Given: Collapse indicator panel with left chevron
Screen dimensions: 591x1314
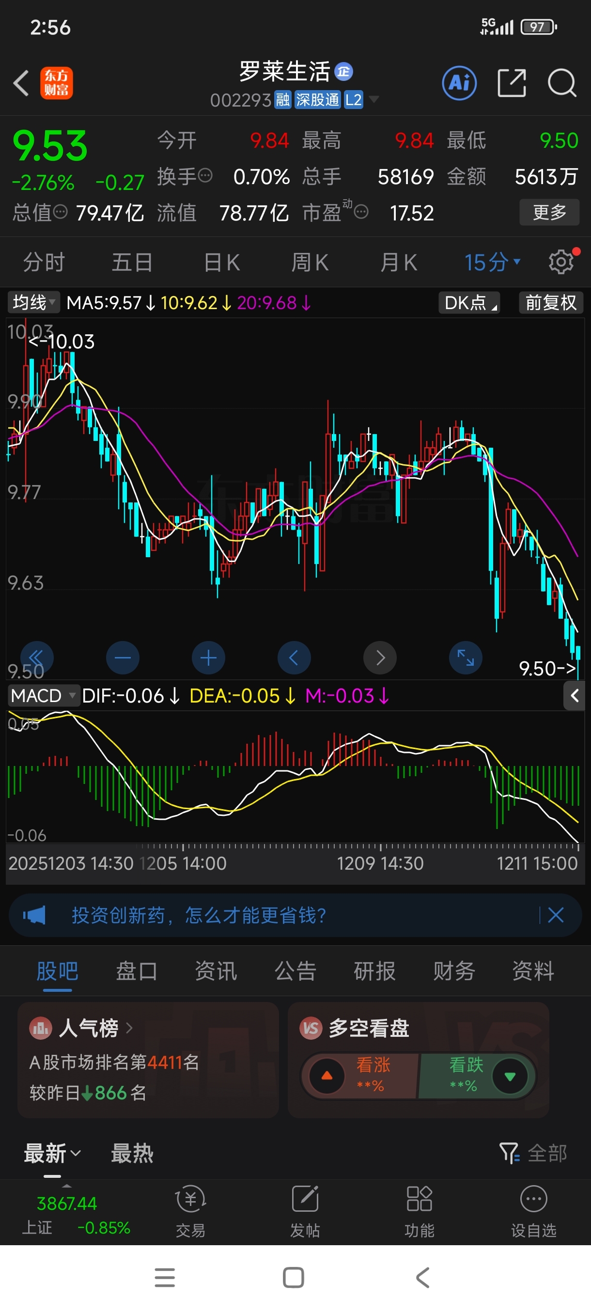Looking at the screenshot, I should pos(574,695).
